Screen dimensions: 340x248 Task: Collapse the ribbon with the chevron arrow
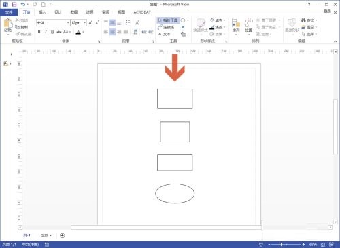335,41
